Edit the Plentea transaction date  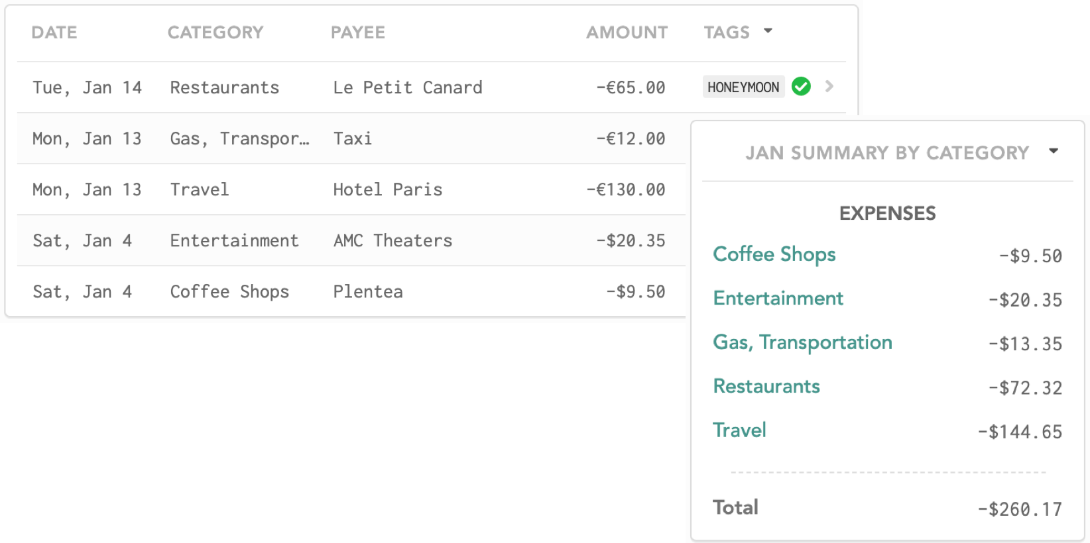[82, 291]
